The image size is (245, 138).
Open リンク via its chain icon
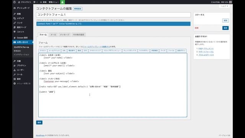tap(15, 23)
